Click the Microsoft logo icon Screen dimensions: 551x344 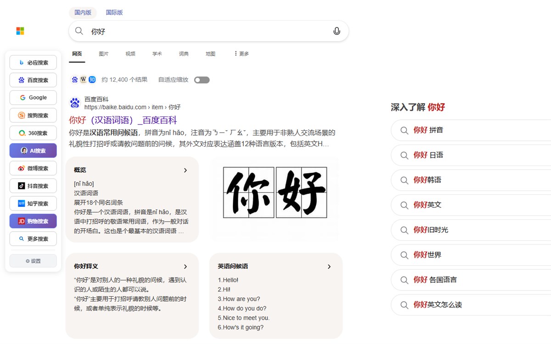click(20, 31)
